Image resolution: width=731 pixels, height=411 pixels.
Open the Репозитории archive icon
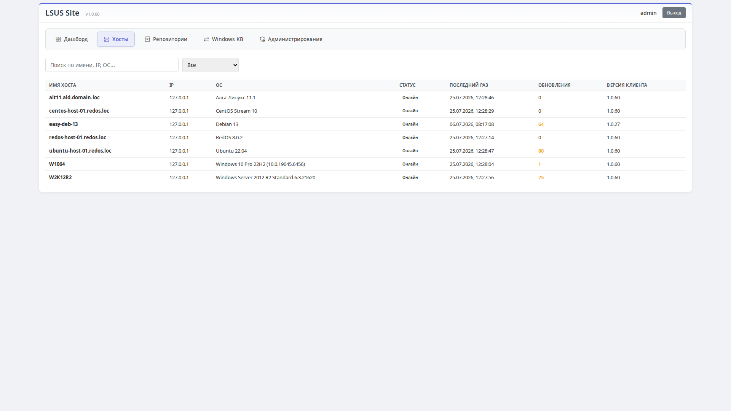pyautogui.click(x=147, y=39)
